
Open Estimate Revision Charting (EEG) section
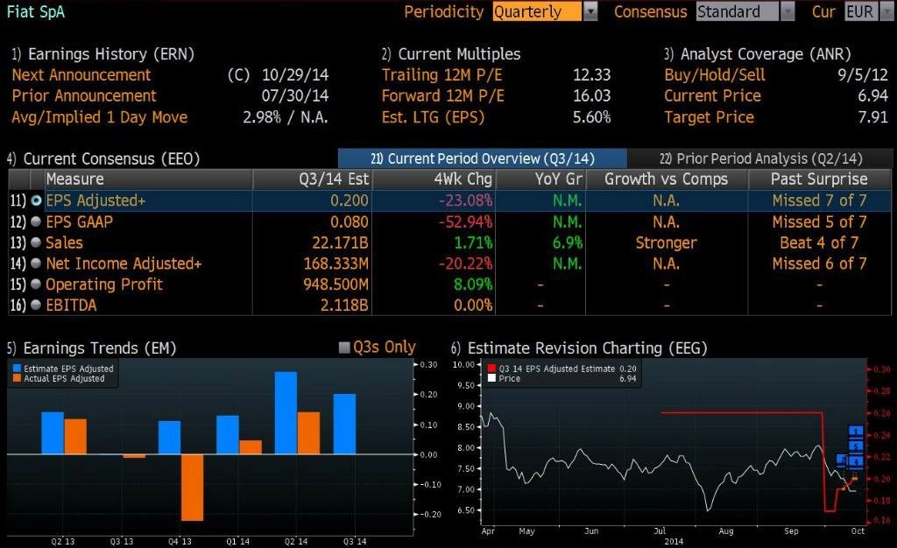[579, 348]
